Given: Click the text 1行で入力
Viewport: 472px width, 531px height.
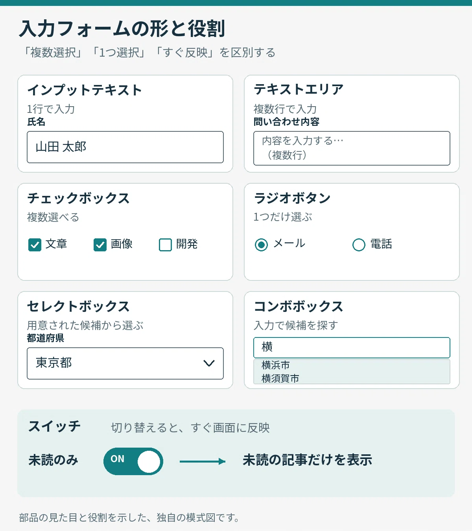Looking at the screenshot, I should [x=51, y=109].
